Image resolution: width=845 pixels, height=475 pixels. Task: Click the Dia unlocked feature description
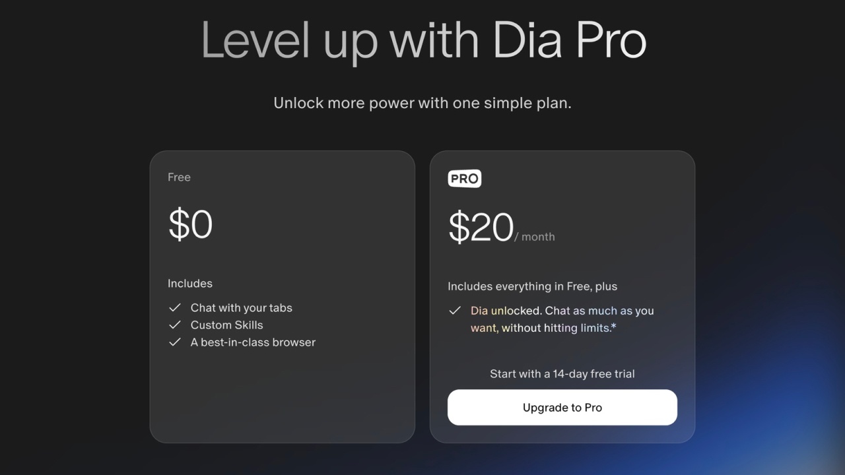[562, 319]
